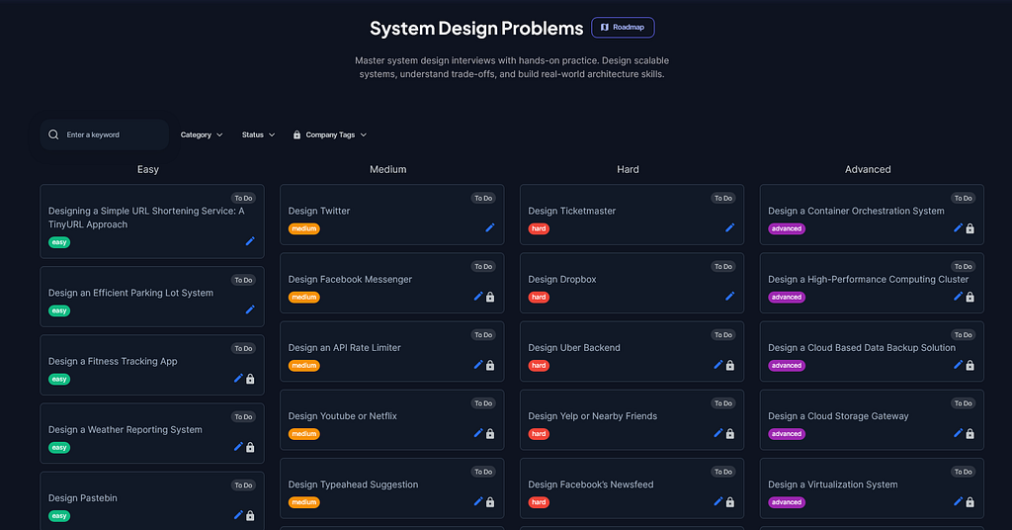Click pencil icon on Facebook Messenger card
1012x530 pixels.
click(478, 297)
